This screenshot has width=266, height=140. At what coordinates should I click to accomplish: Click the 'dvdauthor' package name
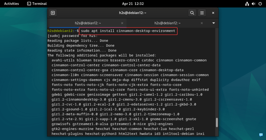pyautogui.click(x=180, y=80)
